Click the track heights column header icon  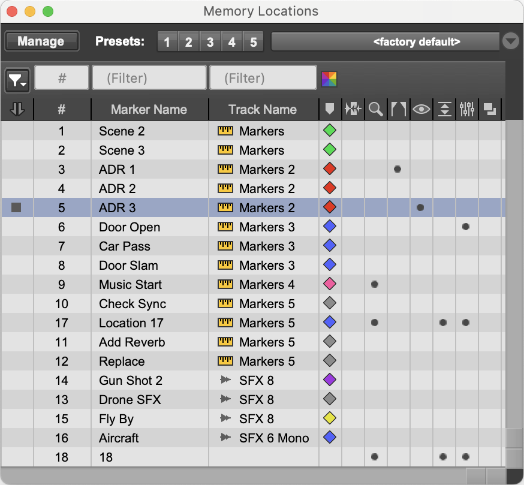(444, 109)
